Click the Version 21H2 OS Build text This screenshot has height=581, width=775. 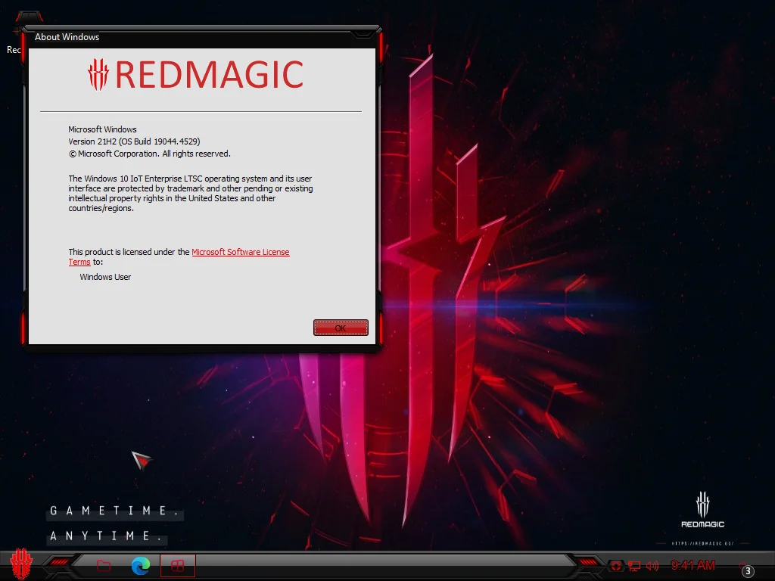click(134, 141)
